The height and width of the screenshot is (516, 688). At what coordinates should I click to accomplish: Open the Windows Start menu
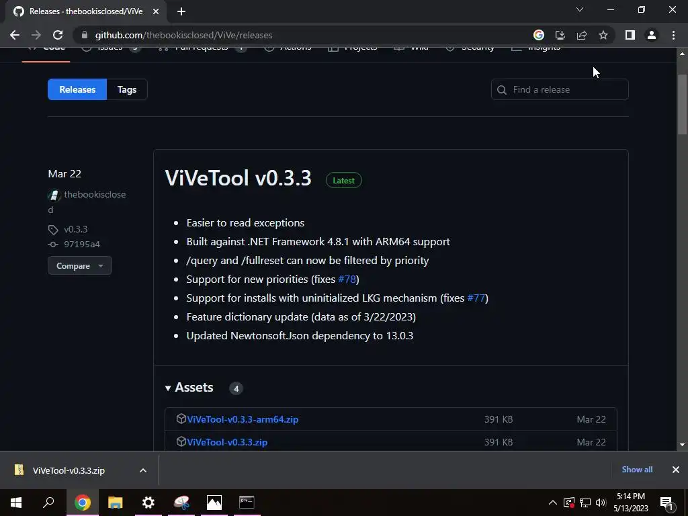tap(16, 503)
